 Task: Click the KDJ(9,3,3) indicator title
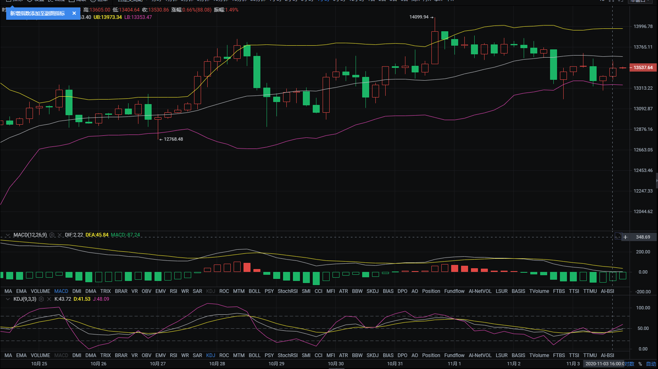25,299
